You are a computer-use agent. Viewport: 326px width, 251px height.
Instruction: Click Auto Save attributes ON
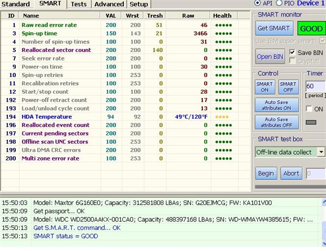(x=277, y=105)
